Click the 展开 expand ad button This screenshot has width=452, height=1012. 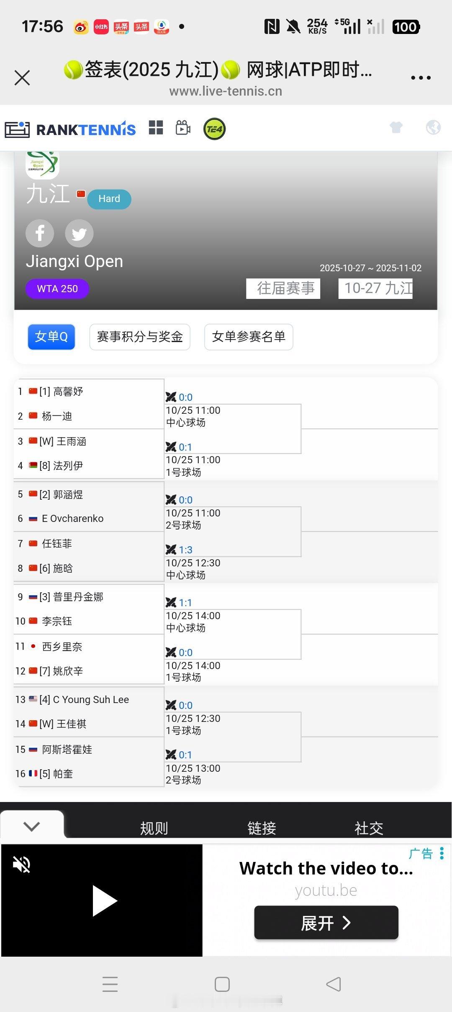click(326, 923)
